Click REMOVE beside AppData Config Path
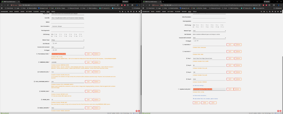 coord(237,89)
